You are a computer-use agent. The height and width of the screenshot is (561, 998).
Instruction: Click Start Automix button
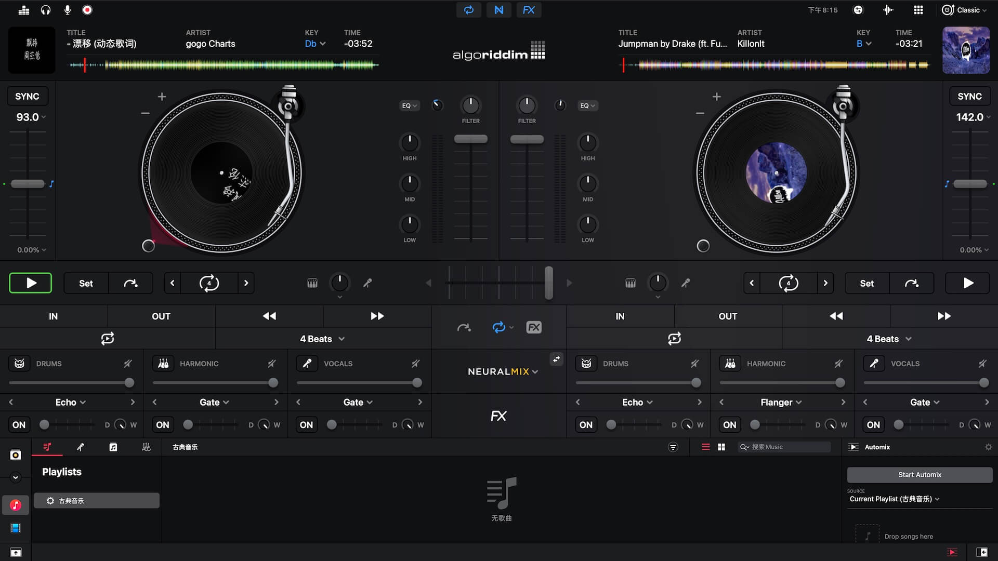pos(920,475)
